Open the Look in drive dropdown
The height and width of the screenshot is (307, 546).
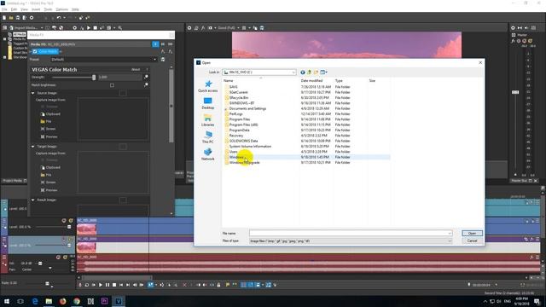click(259, 72)
